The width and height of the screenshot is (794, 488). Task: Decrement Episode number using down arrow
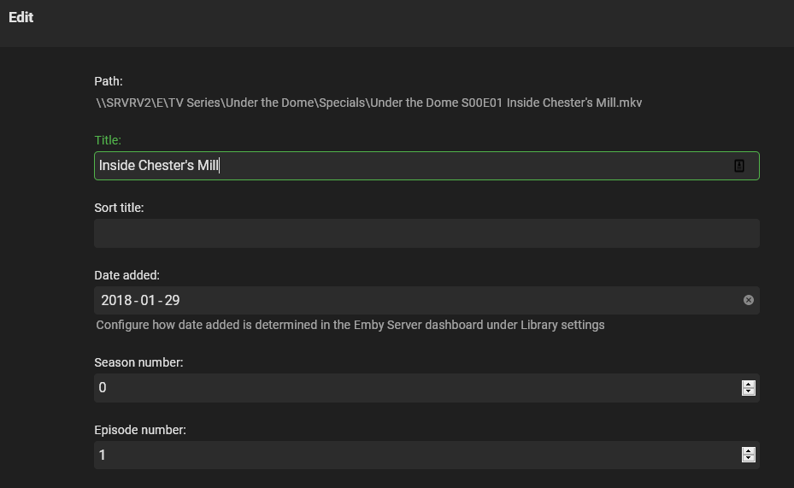pyautogui.click(x=749, y=459)
